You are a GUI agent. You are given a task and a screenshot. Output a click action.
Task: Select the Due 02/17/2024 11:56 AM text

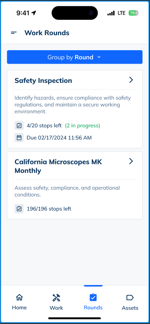click(x=59, y=137)
